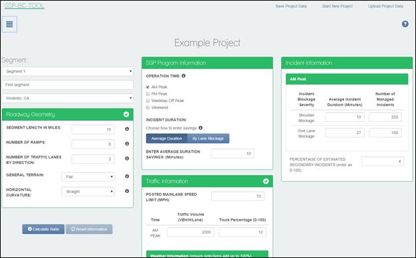Click the Incident Information panel header

347,63
